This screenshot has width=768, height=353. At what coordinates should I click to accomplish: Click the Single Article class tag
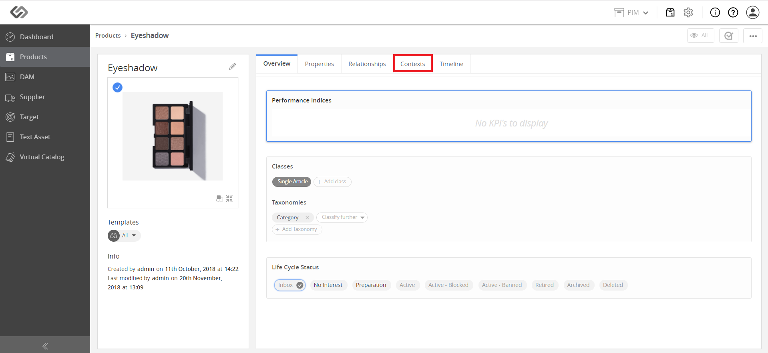[x=292, y=182]
